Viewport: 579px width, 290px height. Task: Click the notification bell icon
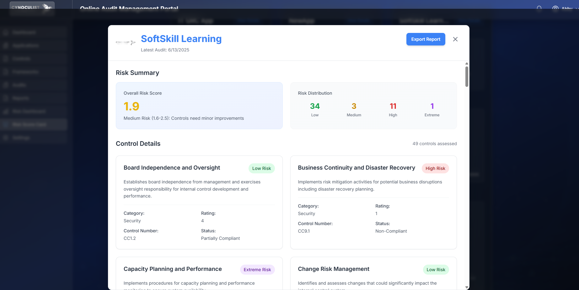coord(539,8)
